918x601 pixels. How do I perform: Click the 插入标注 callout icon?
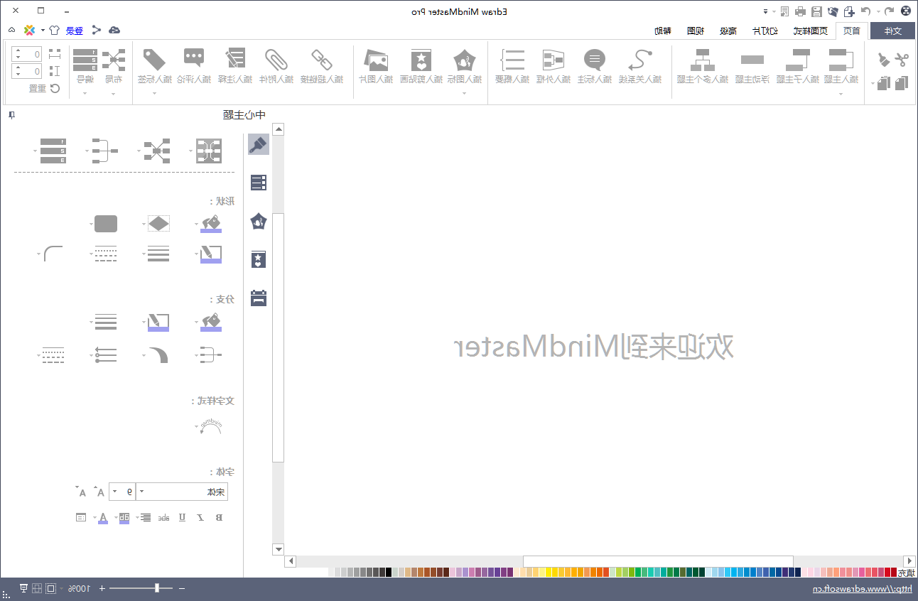tap(594, 59)
